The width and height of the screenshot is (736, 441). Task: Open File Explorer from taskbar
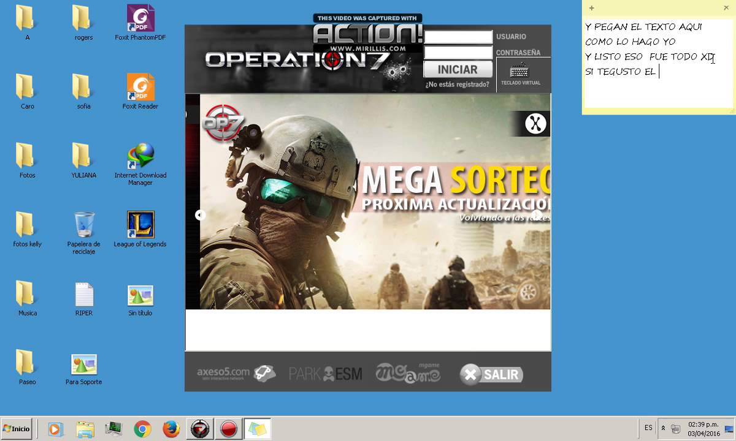tap(85, 429)
